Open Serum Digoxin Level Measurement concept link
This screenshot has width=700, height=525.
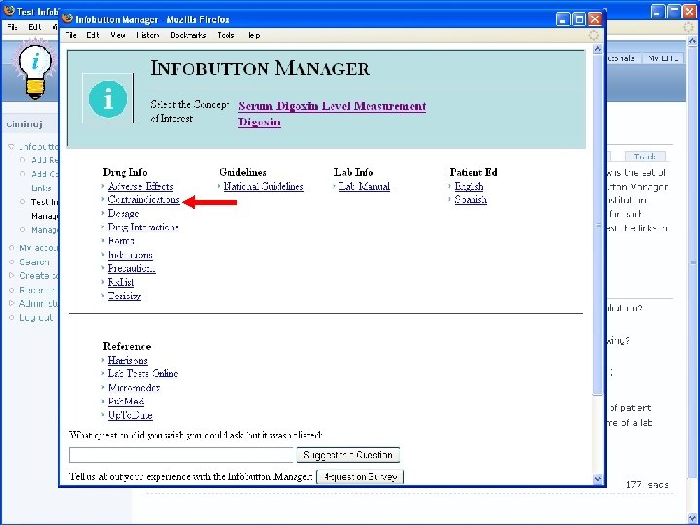[332, 106]
